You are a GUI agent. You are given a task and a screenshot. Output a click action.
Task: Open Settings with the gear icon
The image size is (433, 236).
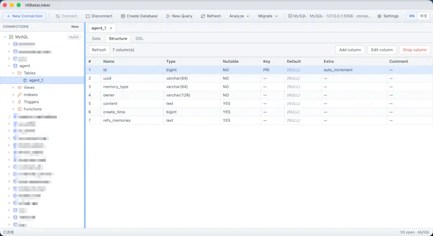click(x=388, y=16)
